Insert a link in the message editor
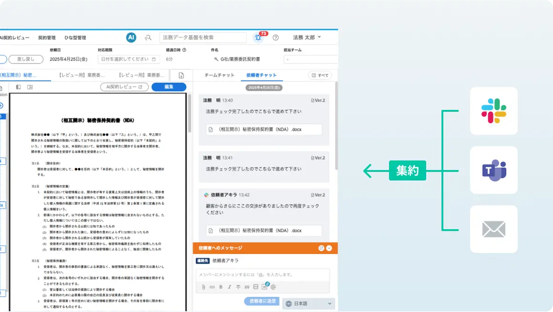 pos(212,287)
